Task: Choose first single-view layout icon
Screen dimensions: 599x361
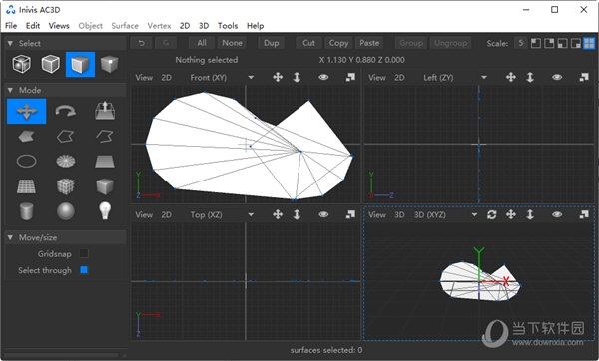Action: (535, 43)
